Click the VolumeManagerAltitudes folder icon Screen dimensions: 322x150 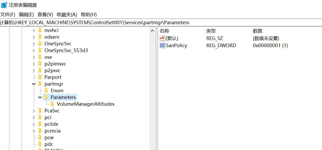(x=52, y=104)
